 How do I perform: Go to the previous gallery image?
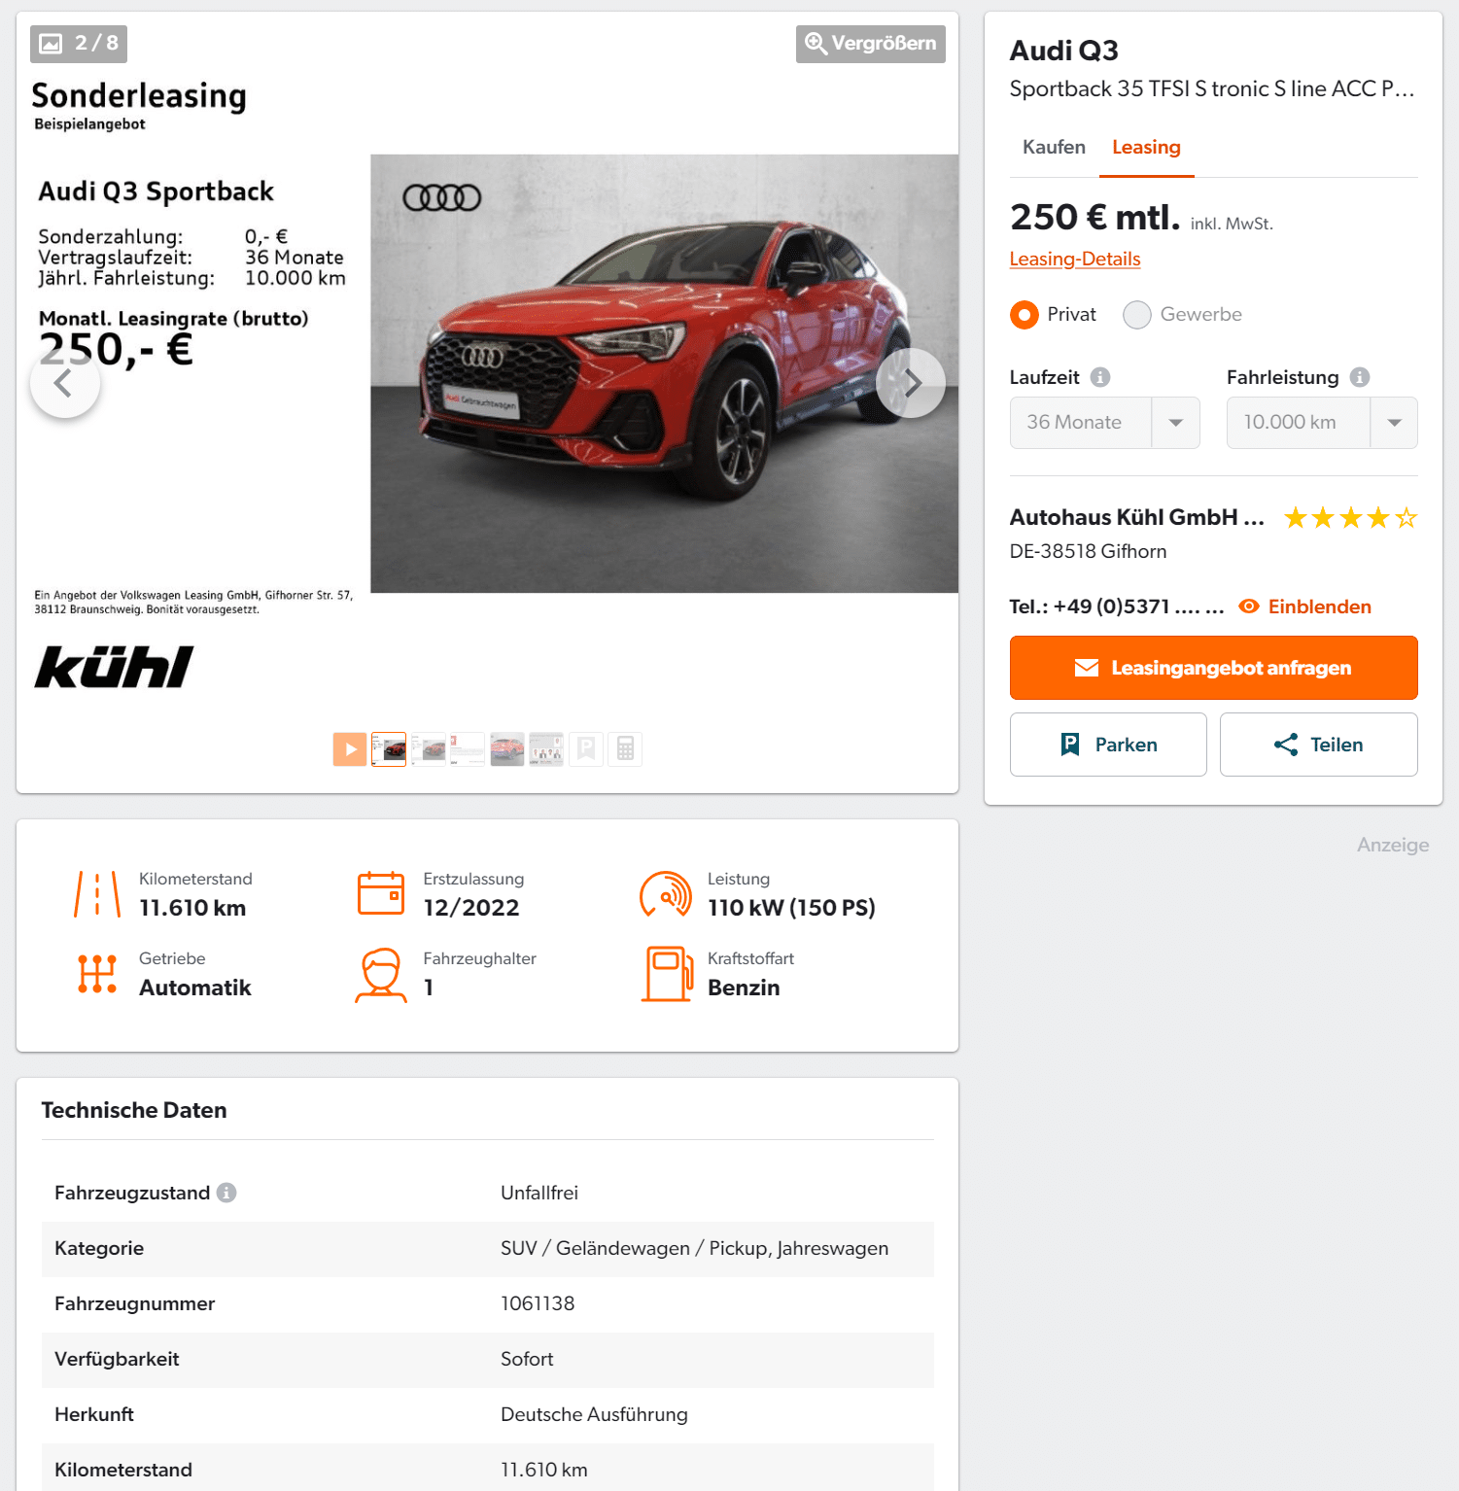click(x=65, y=383)
